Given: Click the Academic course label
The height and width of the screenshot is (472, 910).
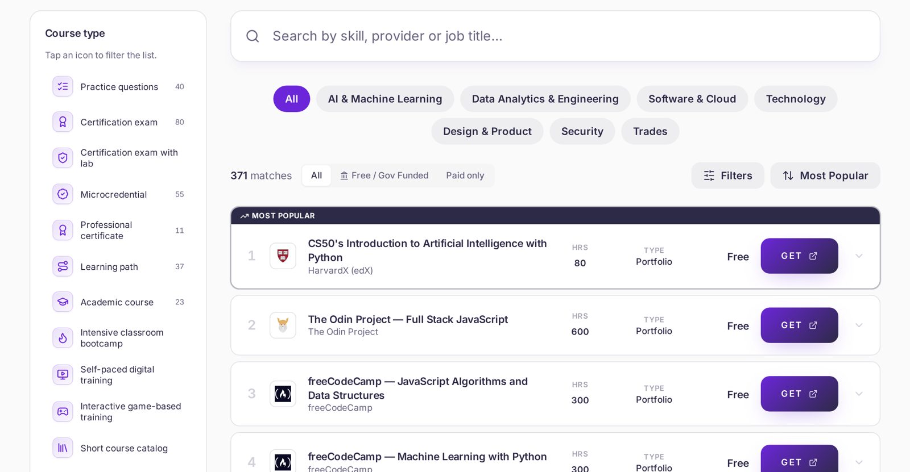Looking at the screenshot, I should (x=117, y=302).
